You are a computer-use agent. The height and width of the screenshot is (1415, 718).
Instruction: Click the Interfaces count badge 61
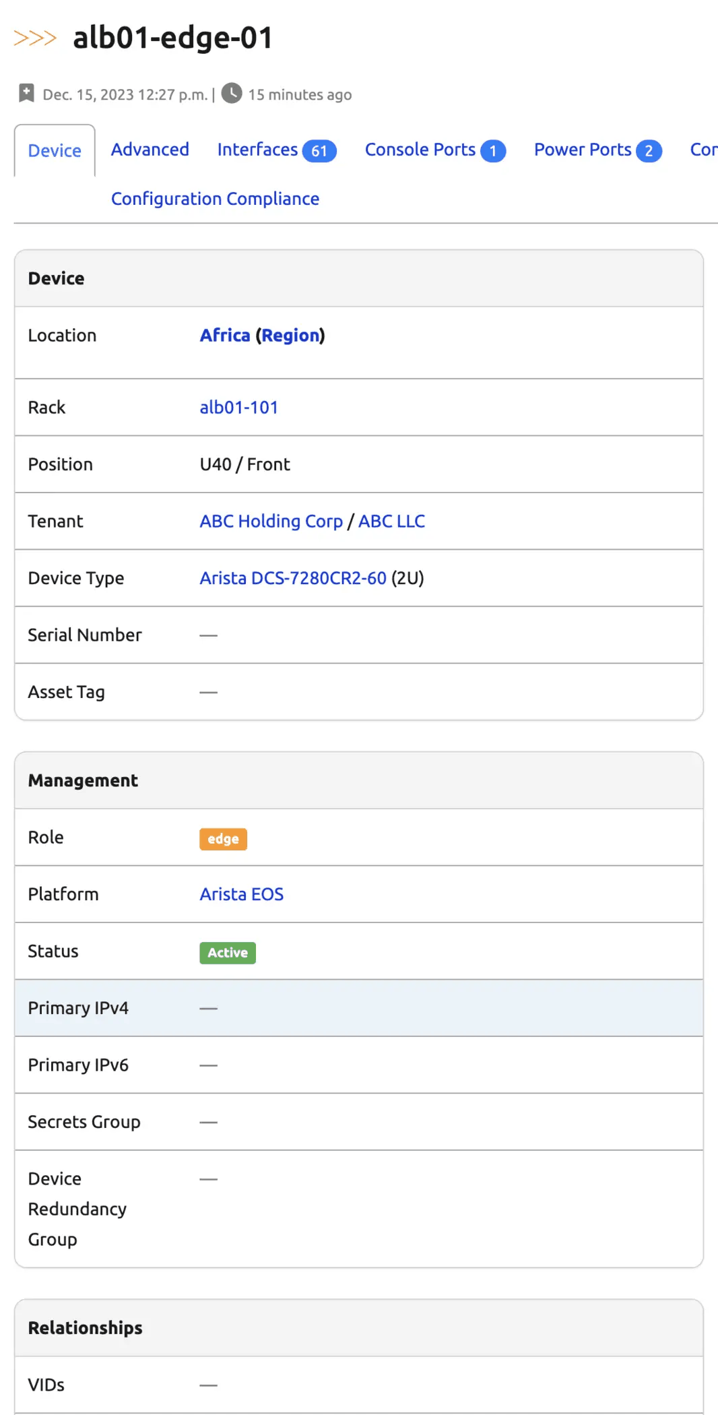[x=319, y=151]
